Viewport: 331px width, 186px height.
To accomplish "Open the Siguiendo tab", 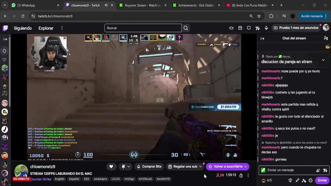I will (x=23, y=28).
